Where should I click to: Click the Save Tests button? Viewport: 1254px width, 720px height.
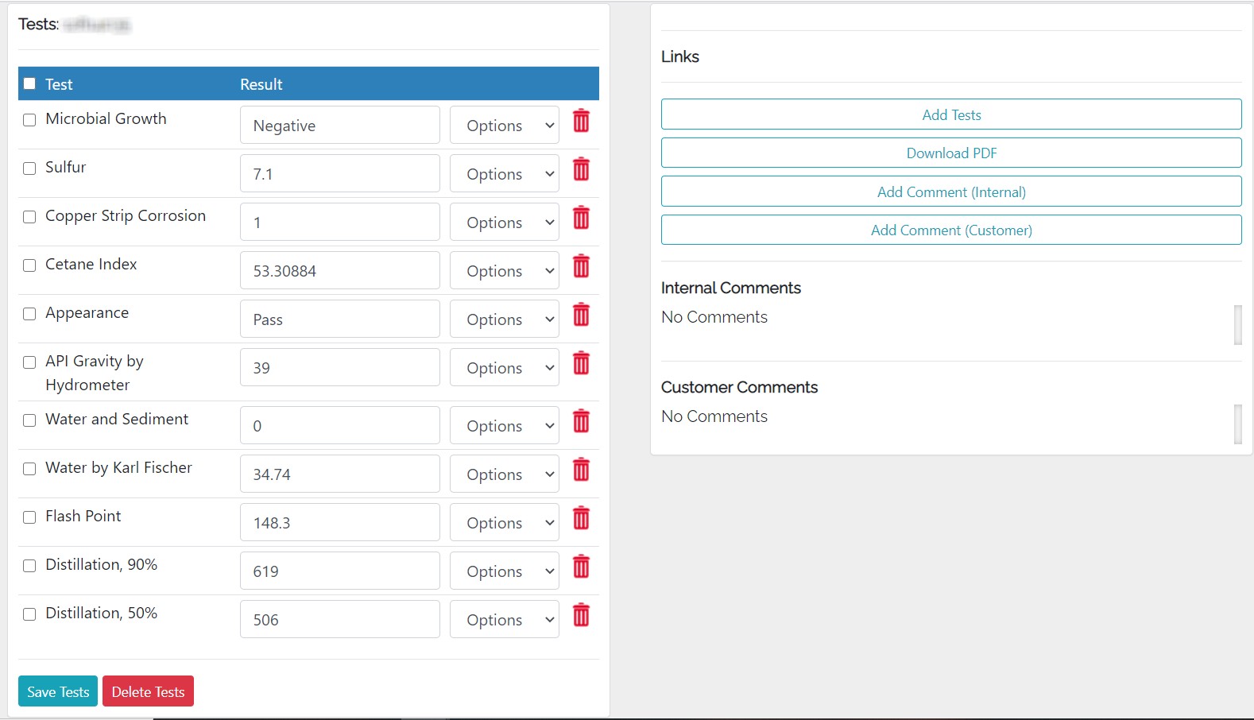pyautogui.click(x=58, y=691)
